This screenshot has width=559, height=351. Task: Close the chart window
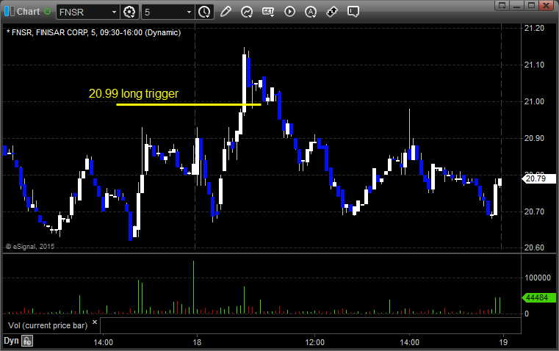point(546,5)
